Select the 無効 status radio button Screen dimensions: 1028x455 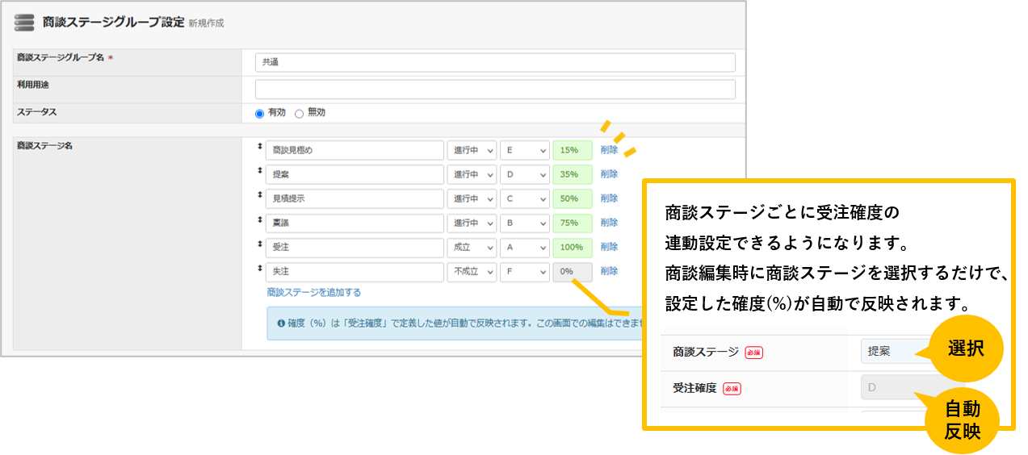[x=299, y=114]
